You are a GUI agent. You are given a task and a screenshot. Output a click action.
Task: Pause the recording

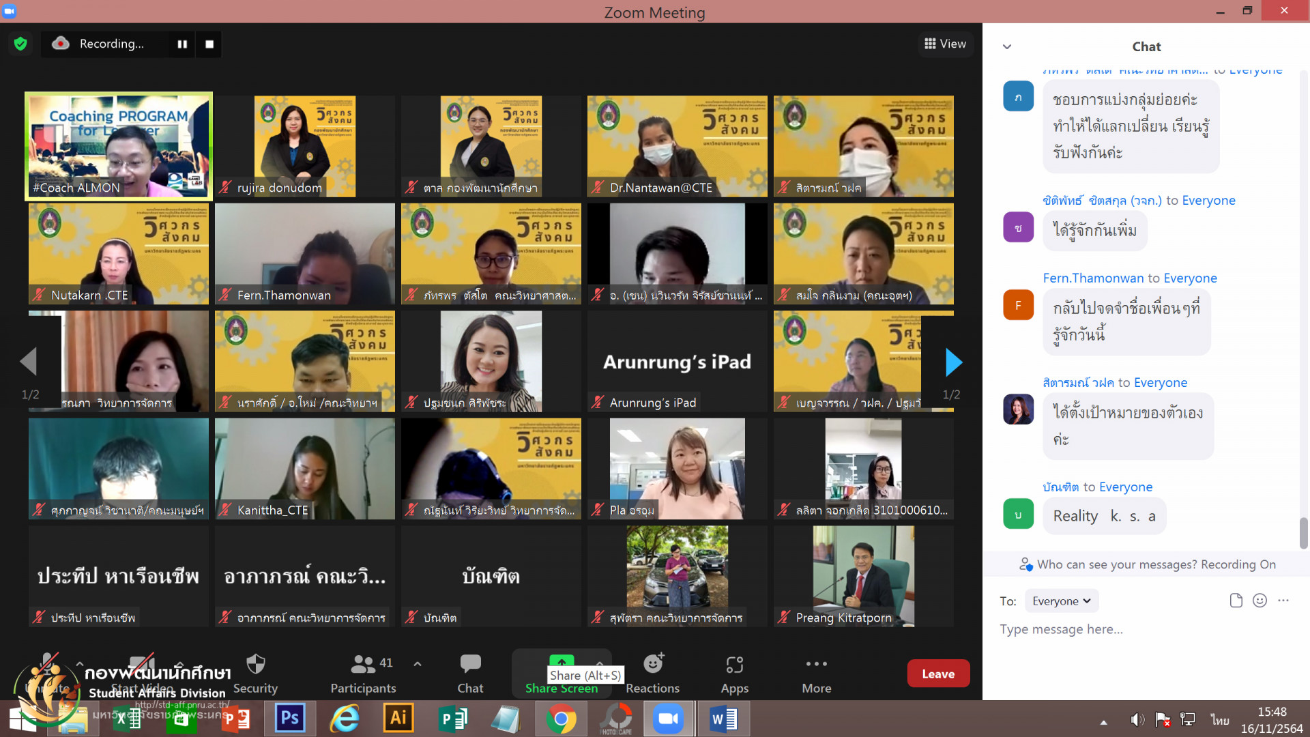[x=182, y=44]
